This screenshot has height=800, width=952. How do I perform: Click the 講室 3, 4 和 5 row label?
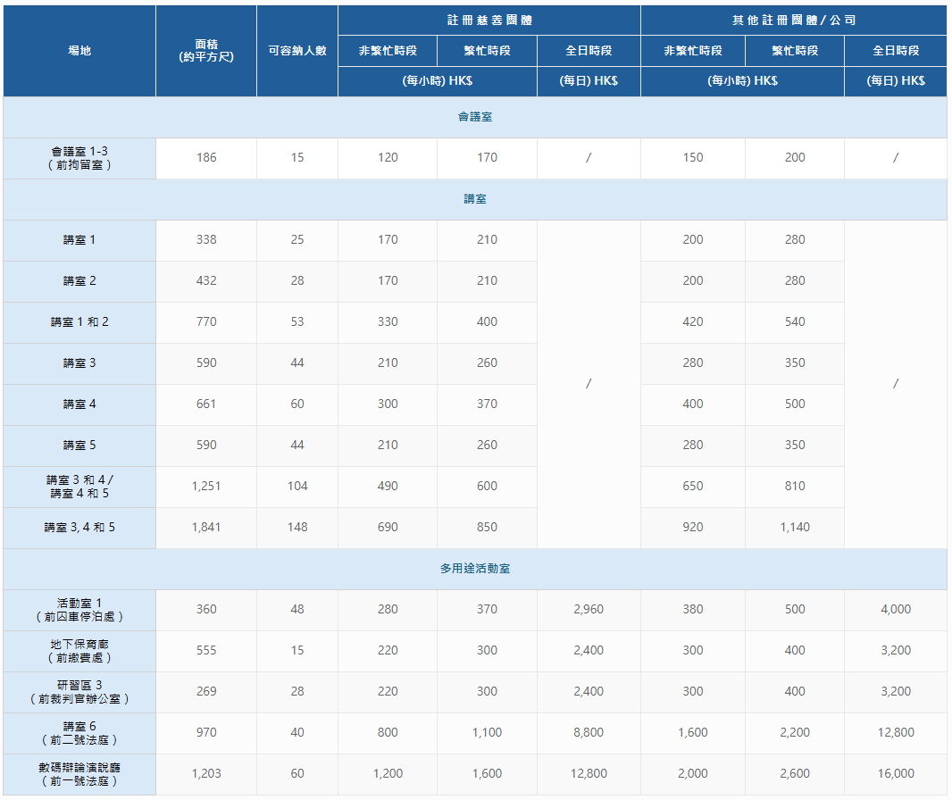coord(79,528)
